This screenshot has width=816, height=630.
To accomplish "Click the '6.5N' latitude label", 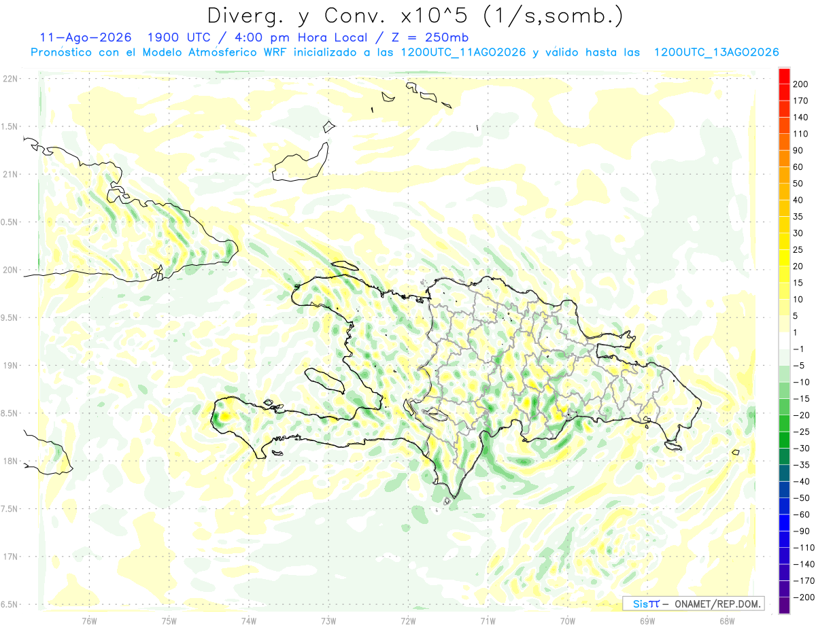I will (10, 604).
